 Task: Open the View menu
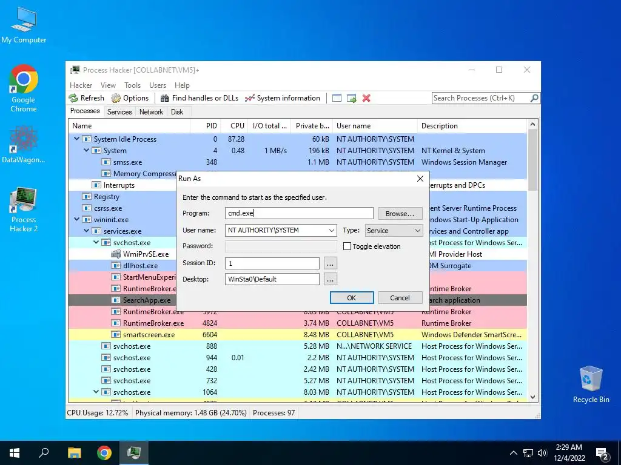coord(108,85)
